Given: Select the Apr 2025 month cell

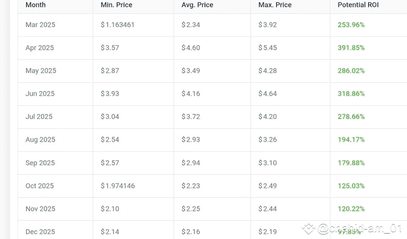Looking at the screenshot, I should (39, 48).
